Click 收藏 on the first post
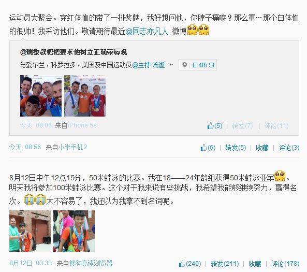 [x=262, y=147]
